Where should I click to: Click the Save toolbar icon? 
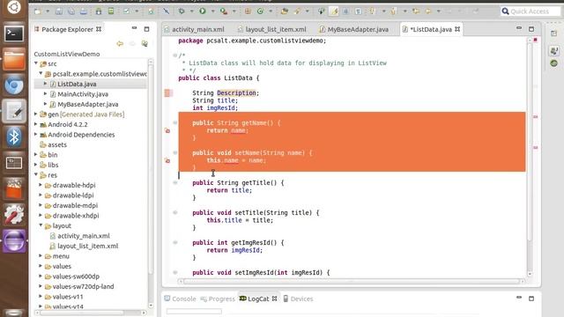point(59,11)
